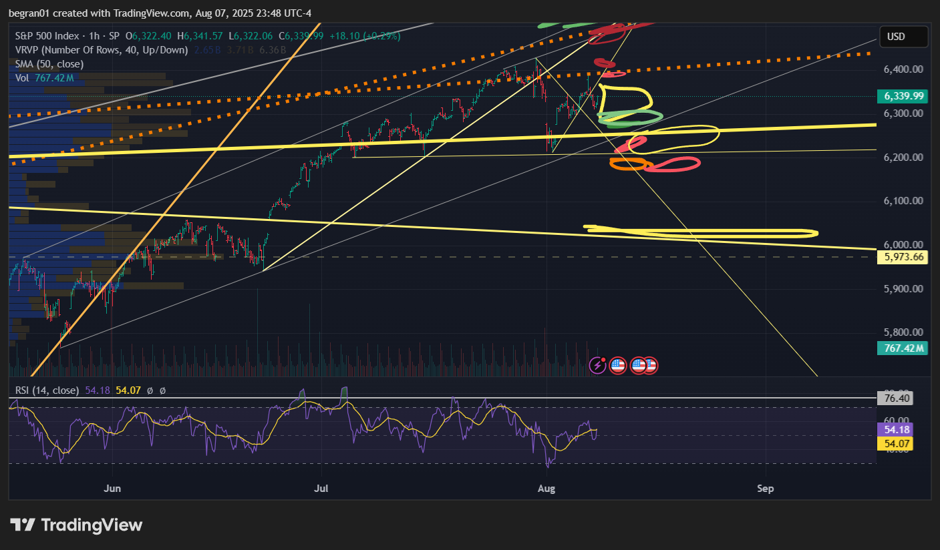Click the L6,322.06 low value in legend
Screen dimensions: 940x550
click(251, 36)
